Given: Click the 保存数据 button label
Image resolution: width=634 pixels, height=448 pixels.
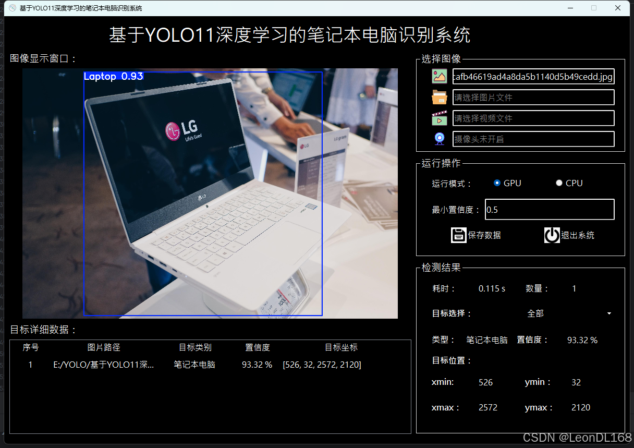Looking at the screenshot, I should coord(484,235).
